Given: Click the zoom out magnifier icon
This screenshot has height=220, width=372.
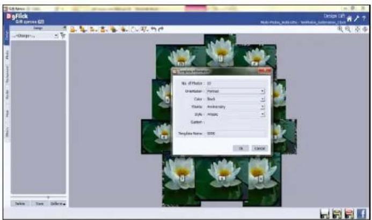Looking at the screenshot, I should coord(347,29).
